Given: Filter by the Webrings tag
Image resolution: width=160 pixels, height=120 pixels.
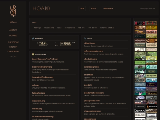Looking at the screenshot, I should pos(38,28).
